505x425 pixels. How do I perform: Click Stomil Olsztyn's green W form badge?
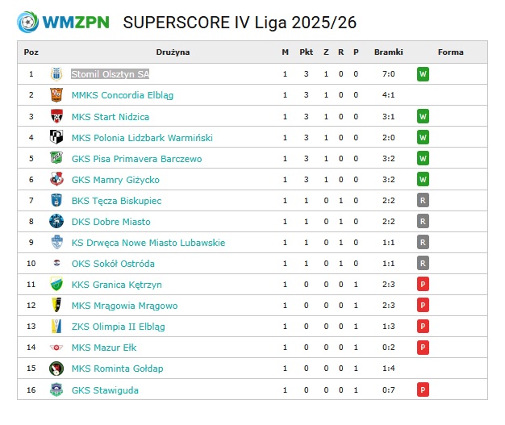click(422, 74)
